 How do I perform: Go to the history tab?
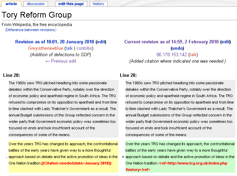pos(99,4)
